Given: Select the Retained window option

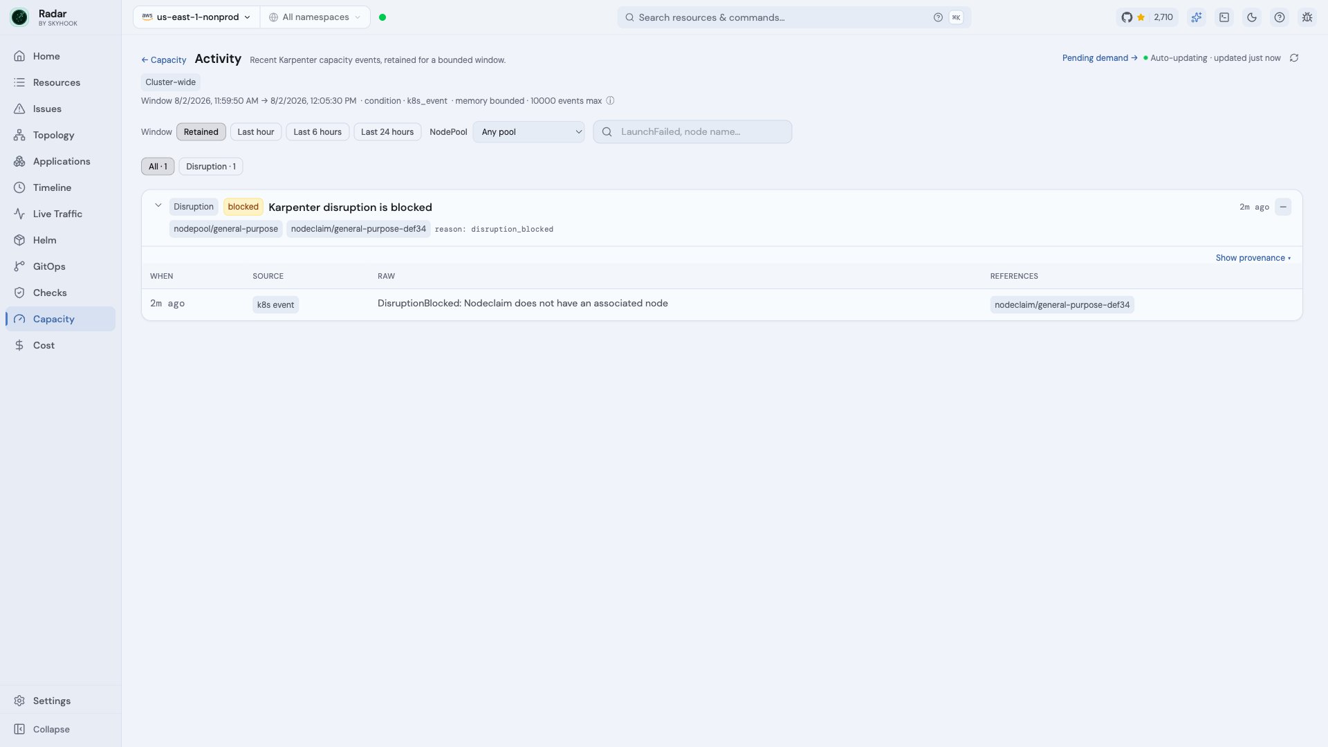Looking at the screenshot, I should point(201,132).
